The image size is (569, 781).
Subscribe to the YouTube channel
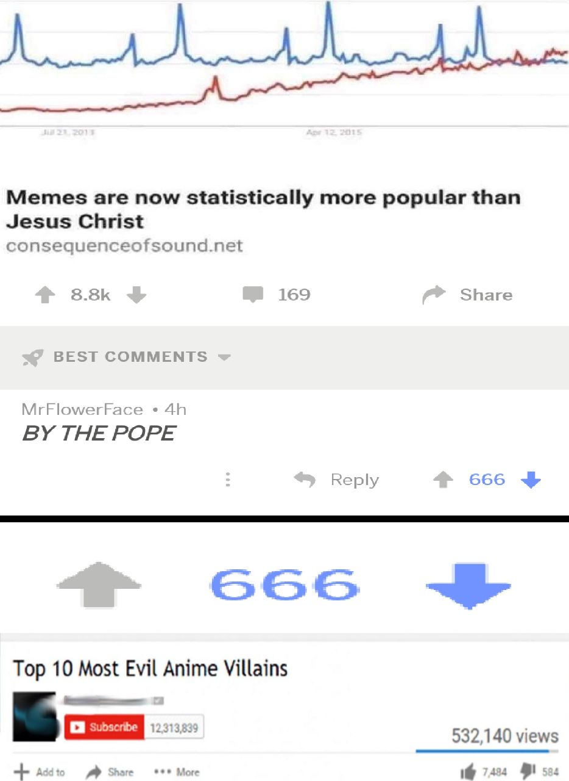pyautogui.click(x=104, y=727)
